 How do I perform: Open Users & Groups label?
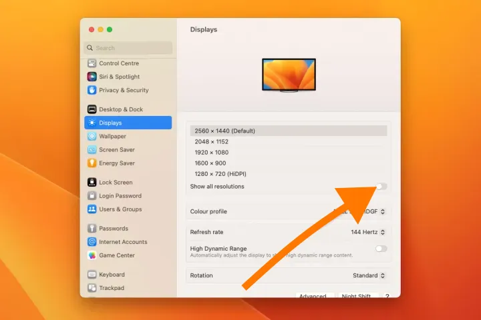click(x=120, y=209)
